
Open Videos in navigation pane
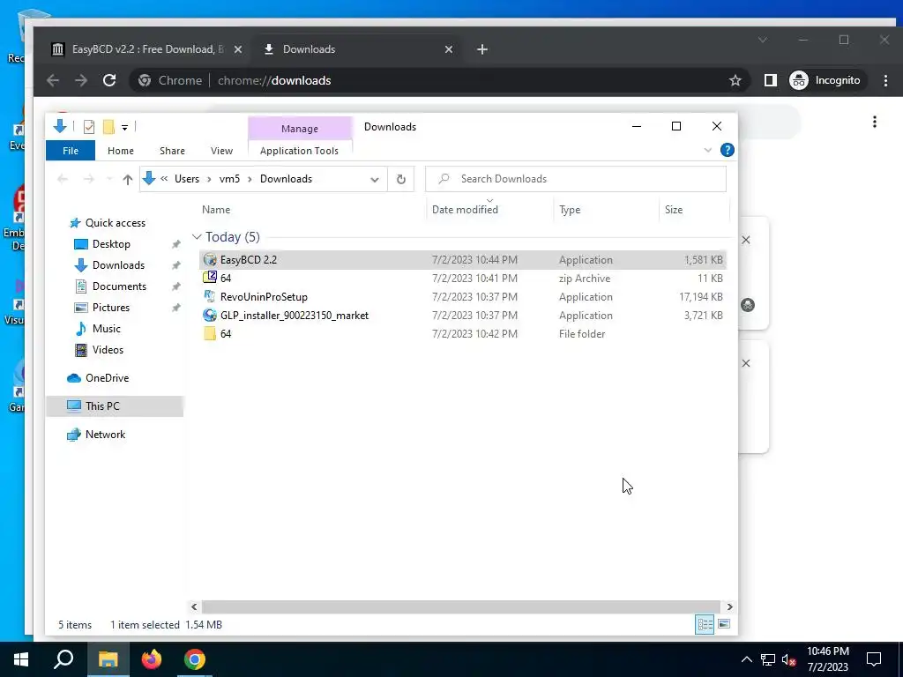click(108, 350)
